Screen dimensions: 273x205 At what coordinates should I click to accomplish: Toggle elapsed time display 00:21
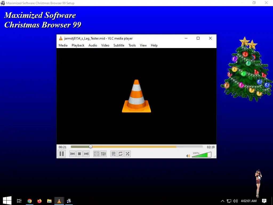click(x=62, y=147)
